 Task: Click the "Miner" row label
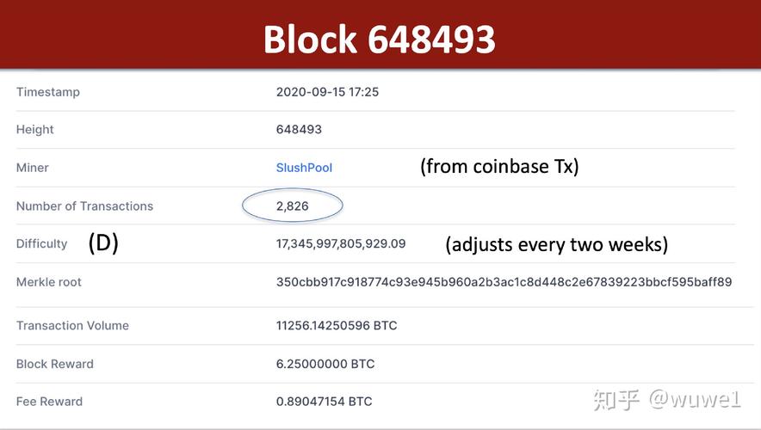pos(33,168)
